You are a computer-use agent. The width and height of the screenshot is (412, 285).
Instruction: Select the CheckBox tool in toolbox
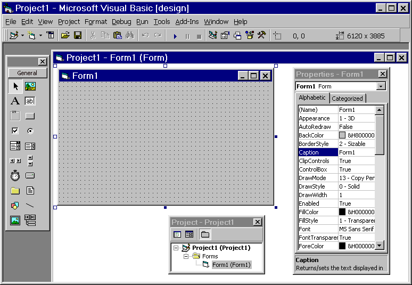click(15, 131)
